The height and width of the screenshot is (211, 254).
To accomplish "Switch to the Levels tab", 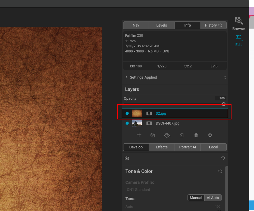I will click(x=162, y=25).
